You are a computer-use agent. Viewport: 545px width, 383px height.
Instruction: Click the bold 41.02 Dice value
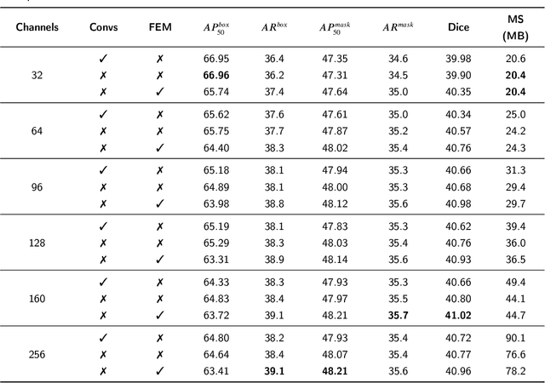458,315
